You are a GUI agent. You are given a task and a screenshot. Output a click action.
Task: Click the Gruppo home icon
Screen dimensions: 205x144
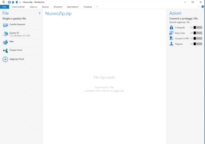(5, 51)
